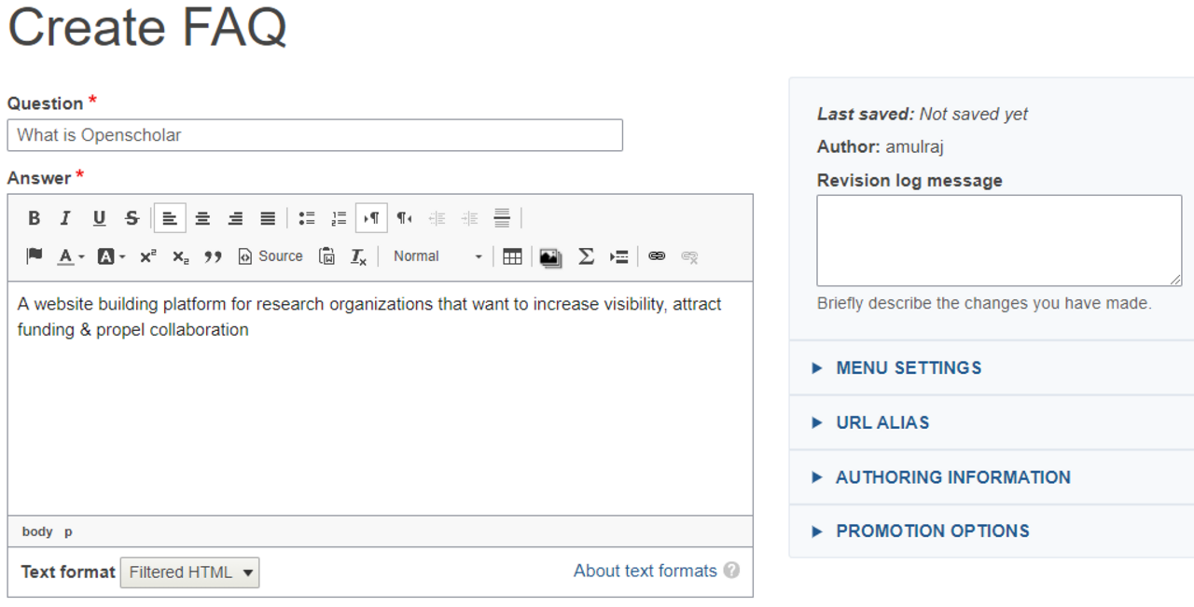
Task: Toggle bold formatting in the Answer editor
Action: [35, 218]
